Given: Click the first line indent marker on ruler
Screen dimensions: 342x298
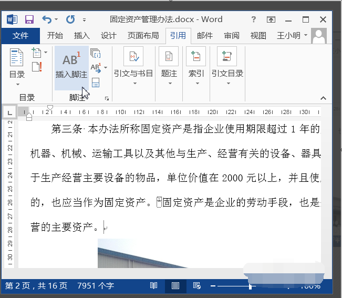Looking at the screenshot, I should click(x=50, y=108).
